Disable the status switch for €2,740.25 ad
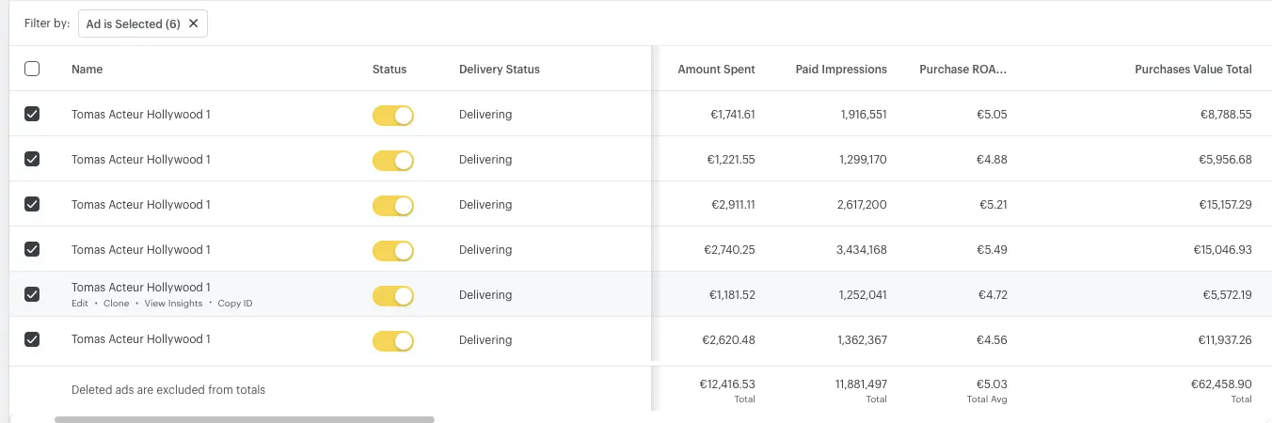The height and width of the screenshot is (423, 1272). click(393, 250)
